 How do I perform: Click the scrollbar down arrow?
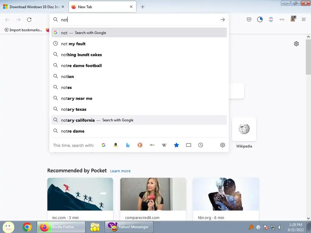[308, 218]
